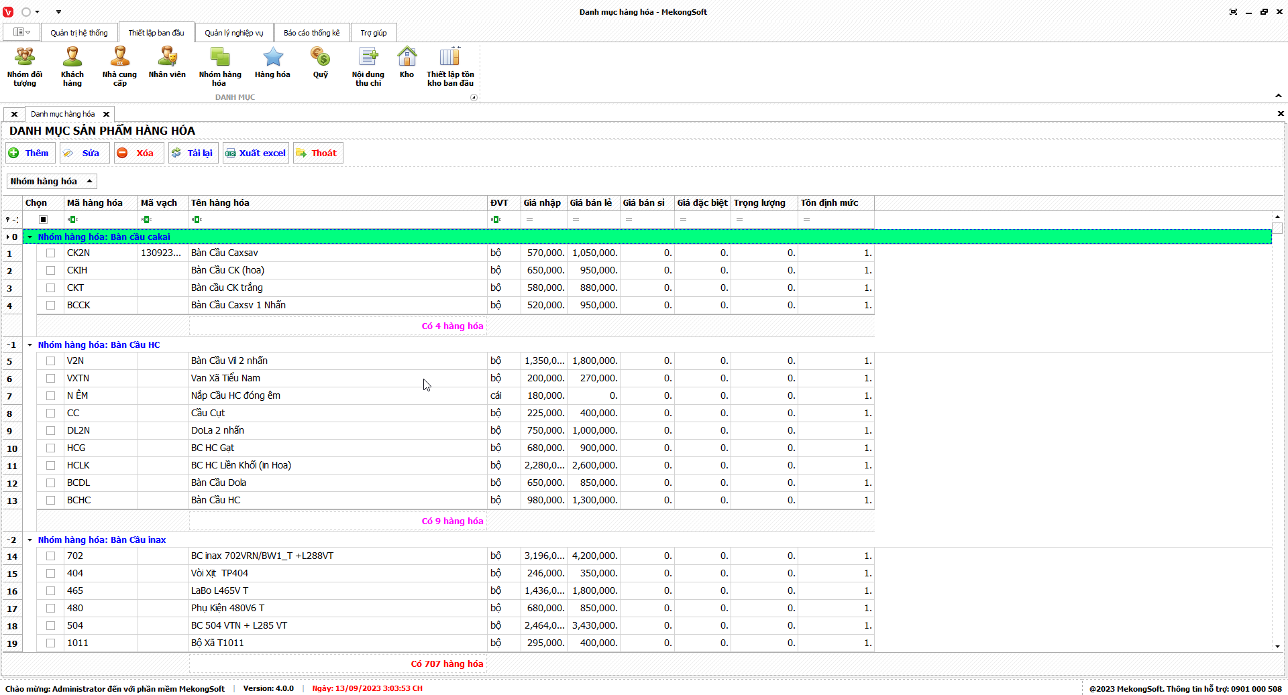
Task: Switch to Quản lý nghiệp vụ tab
Action: (233, 33)
